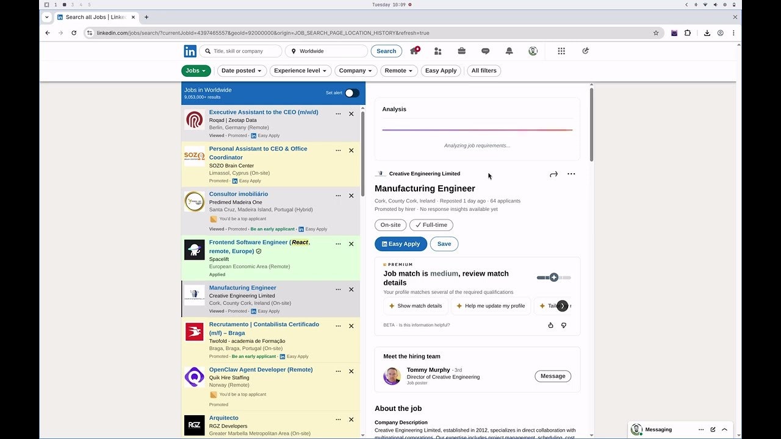Open the Date posted filter dropdown

click(242, 71)
